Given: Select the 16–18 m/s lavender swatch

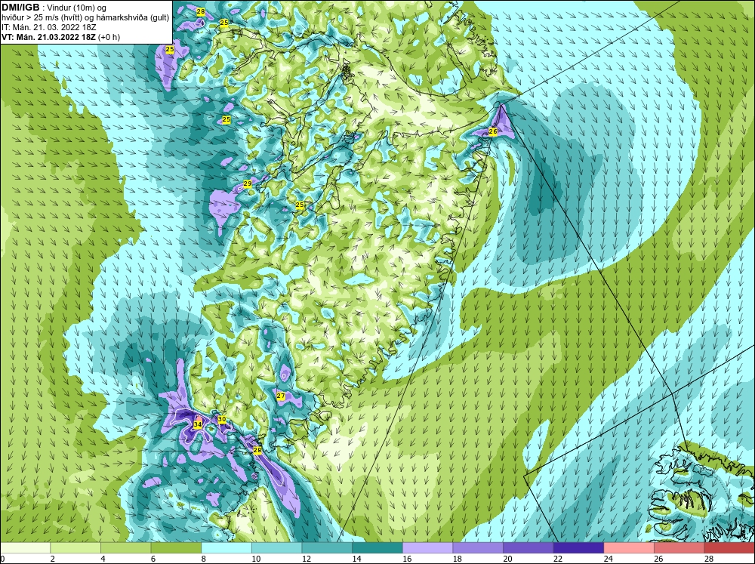Looking at the screenshot, I should tap(427, 547).
